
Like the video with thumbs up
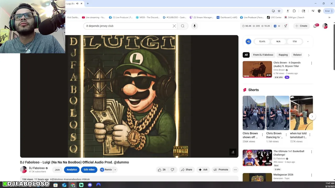[x=162, y=170]
